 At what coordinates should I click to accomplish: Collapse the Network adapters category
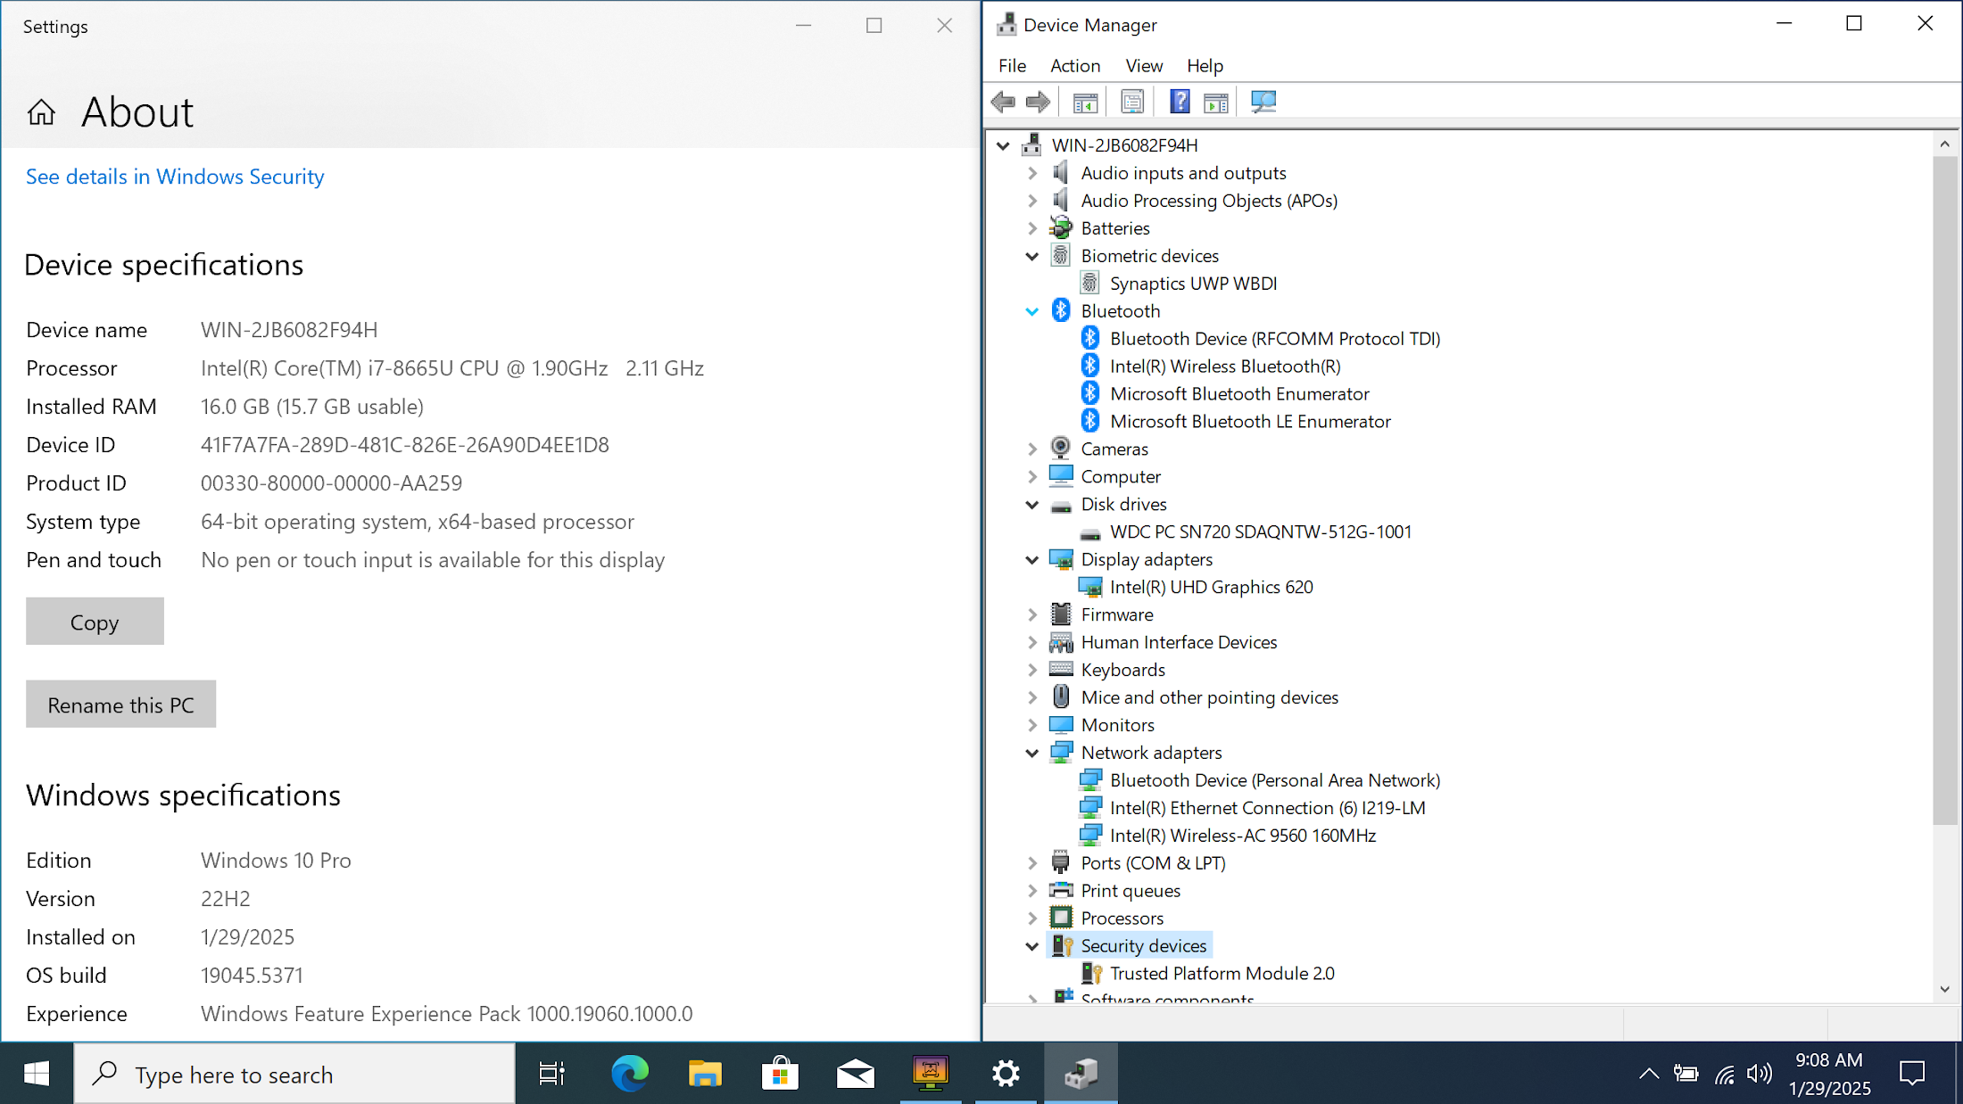coord(1032,754)
